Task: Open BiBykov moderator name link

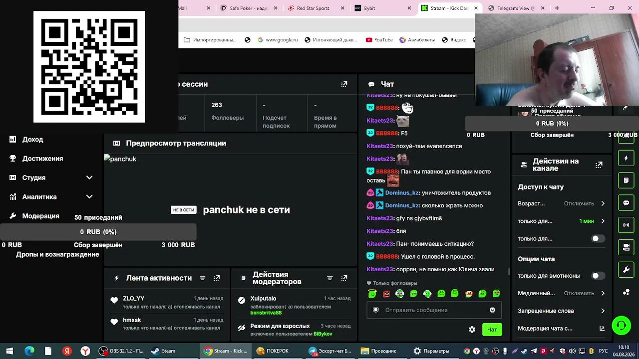Action: [x=323, y=334]
